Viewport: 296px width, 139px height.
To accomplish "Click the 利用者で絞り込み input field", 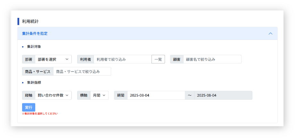I will point(122,59).
